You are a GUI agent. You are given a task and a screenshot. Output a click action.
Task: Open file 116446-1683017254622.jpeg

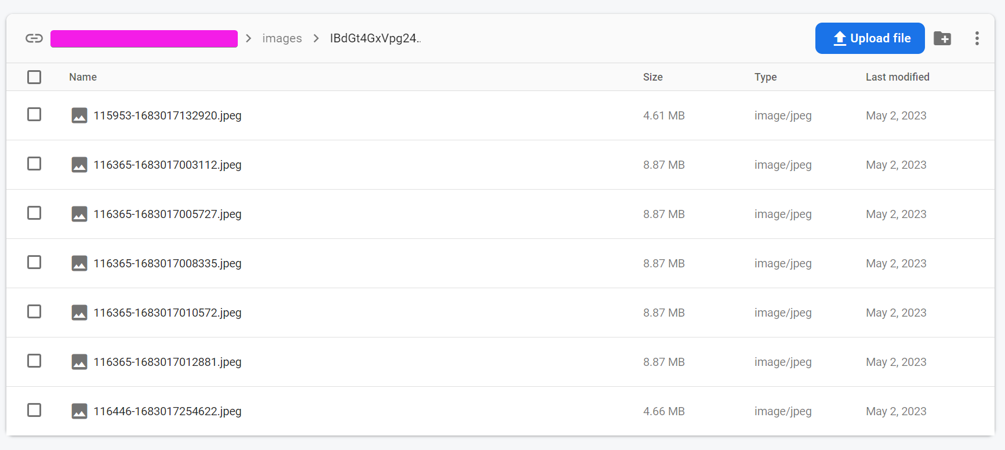click(168, 411)
